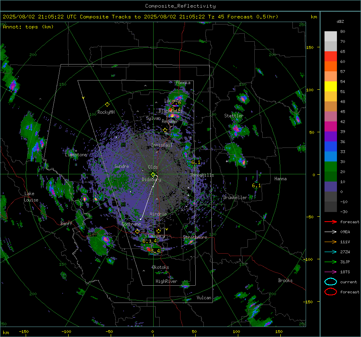Click the red storm cell south of Calgary
The height and width of the screenshot is (337, 361).
point(148,249)
